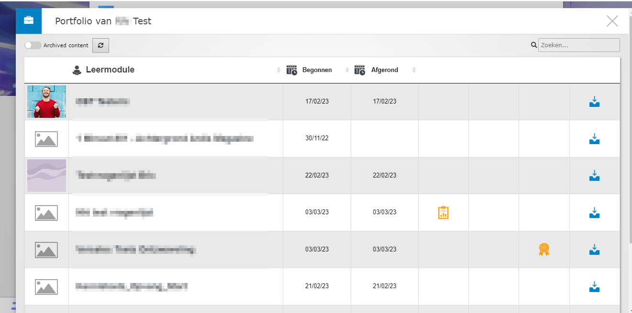Close the Portfolio dialog
This screenshot has width=632, height=313.
612,21
